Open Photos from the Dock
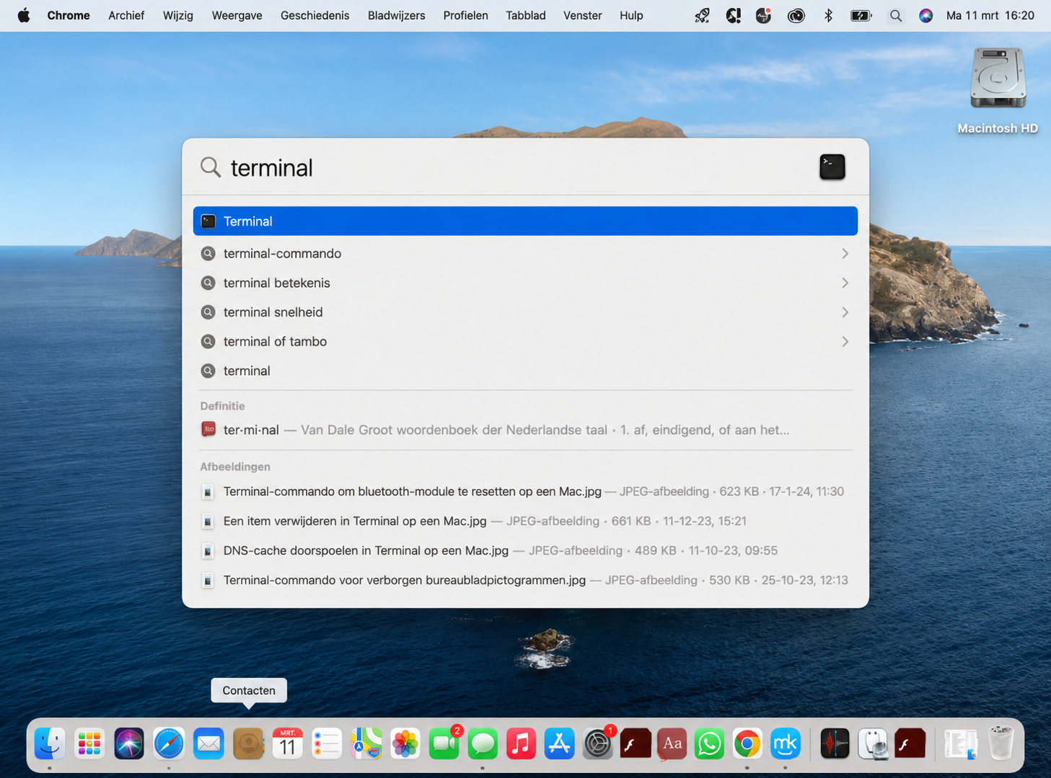 pyautogui.click(x=405, y=743)
